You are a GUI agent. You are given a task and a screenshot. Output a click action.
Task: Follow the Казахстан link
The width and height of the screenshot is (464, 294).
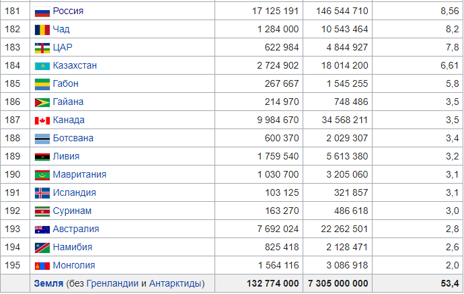(x=75, y=66)
